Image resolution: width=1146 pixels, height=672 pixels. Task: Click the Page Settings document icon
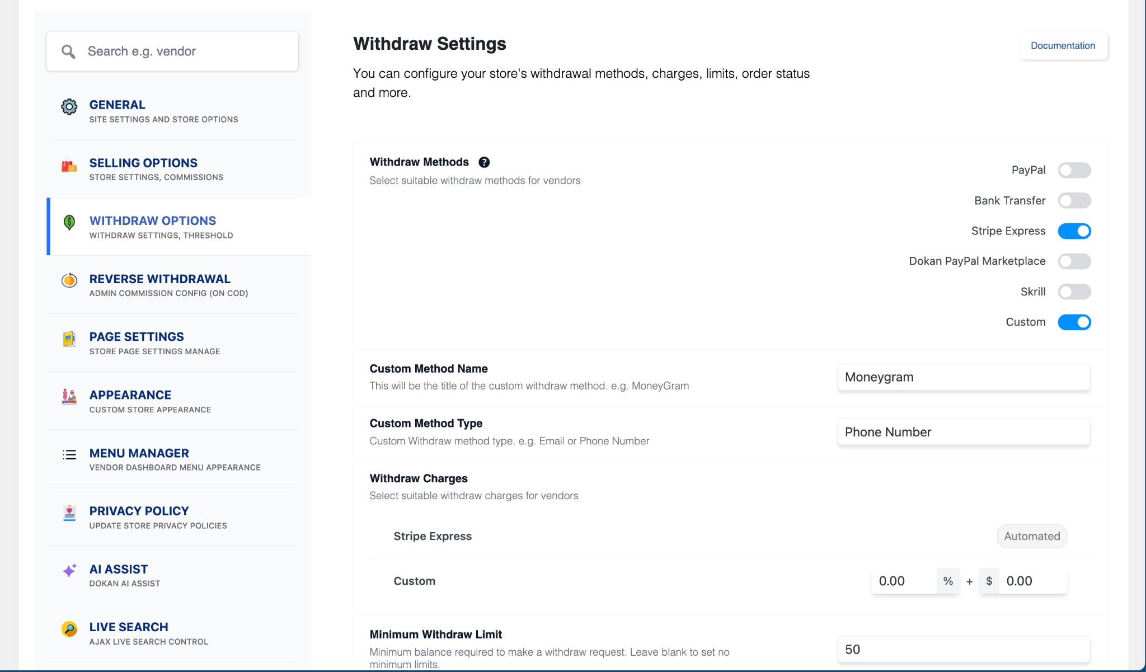tap(68, 339)
